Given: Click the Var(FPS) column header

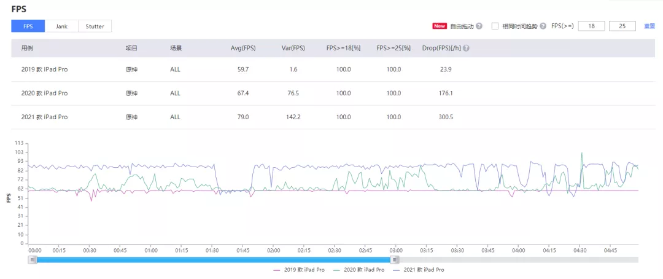Looking at the screenshot, I should click(x=293, y=49).
